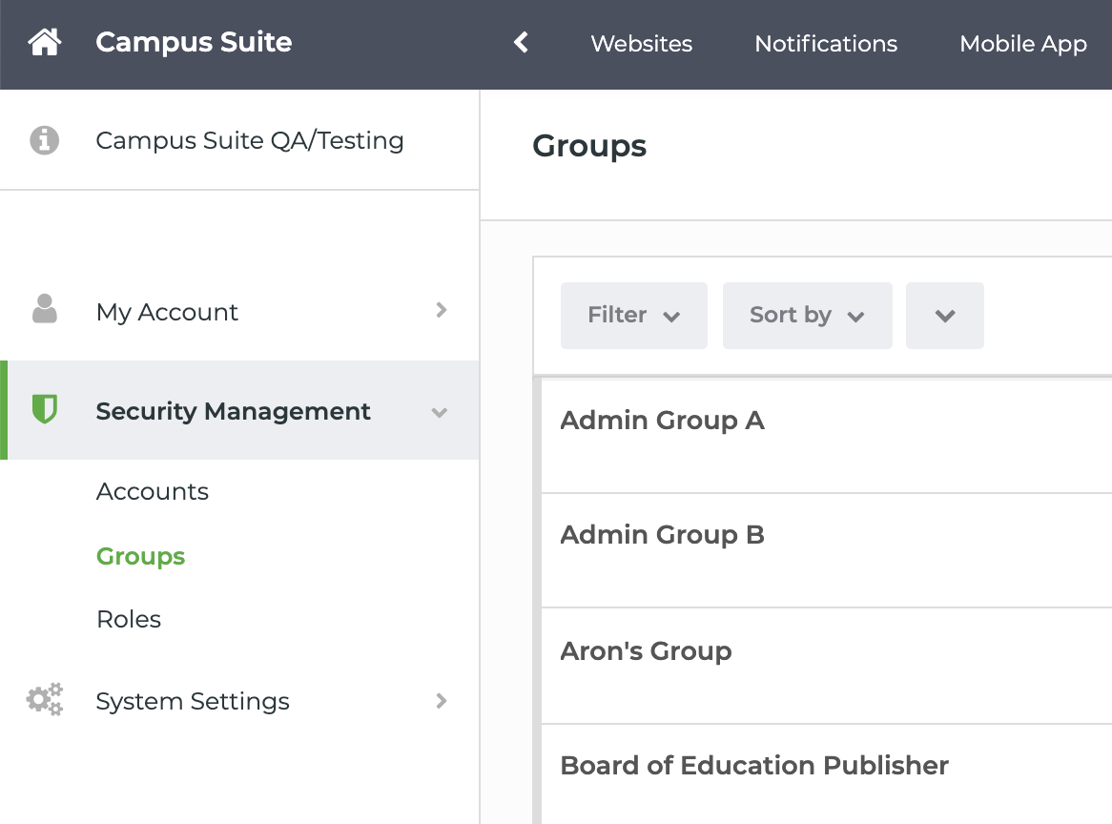1112x824 pixels.
Task: Open the unlabeled chevron dropdown button
Action: click(x=944, y=316)
